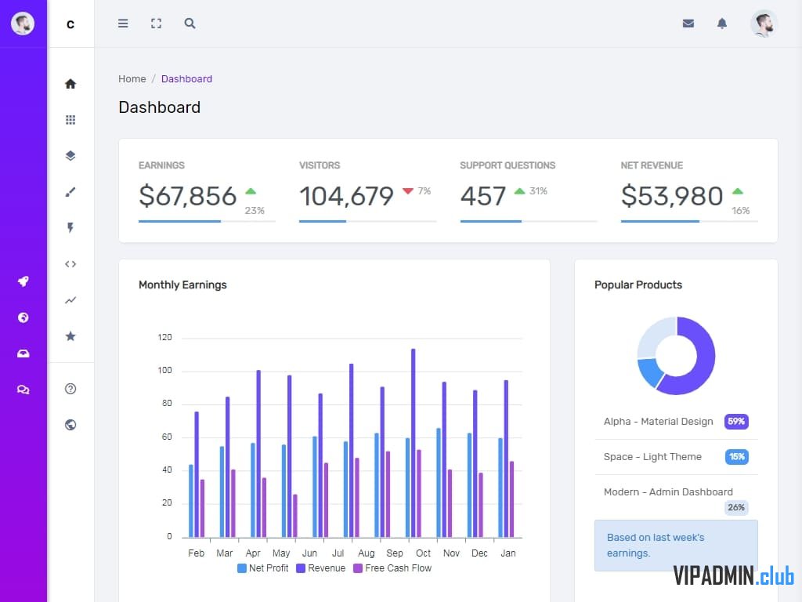Open the chat bubbles icon in purple sidebar
This screenshot has height=602, width=802.
(23, 390)
